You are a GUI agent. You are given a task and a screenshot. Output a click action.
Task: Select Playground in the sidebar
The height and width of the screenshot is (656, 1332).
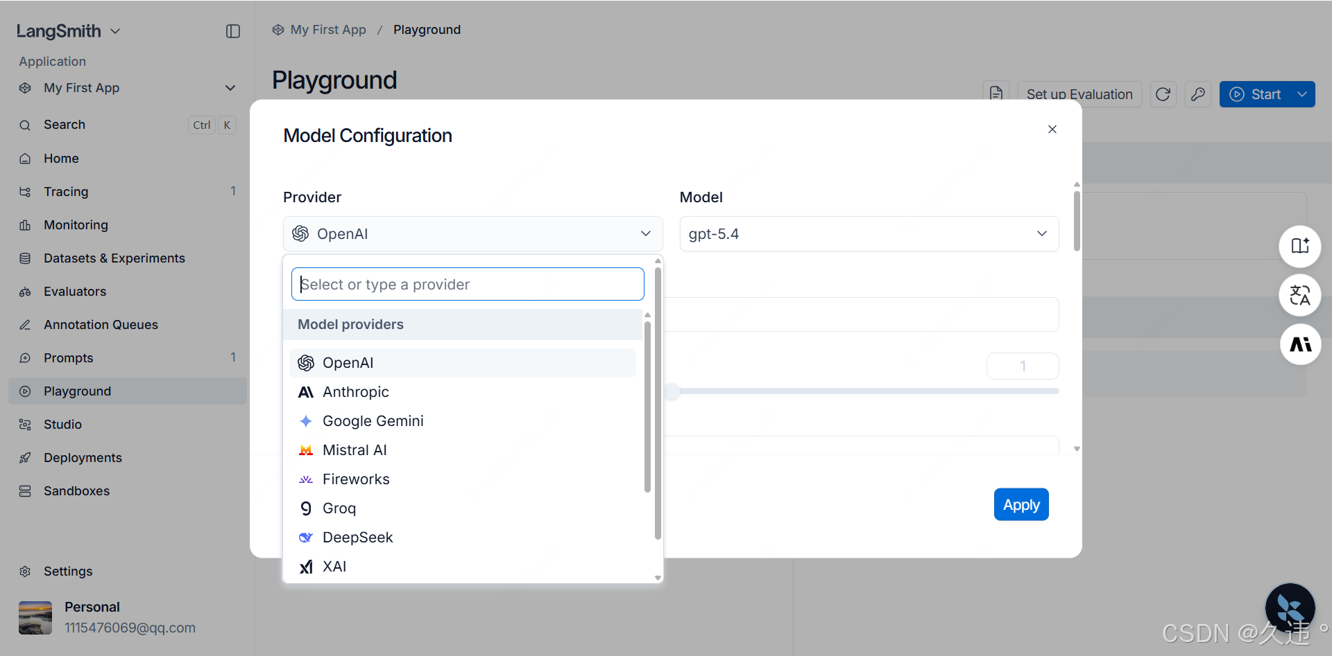(128, 391)
